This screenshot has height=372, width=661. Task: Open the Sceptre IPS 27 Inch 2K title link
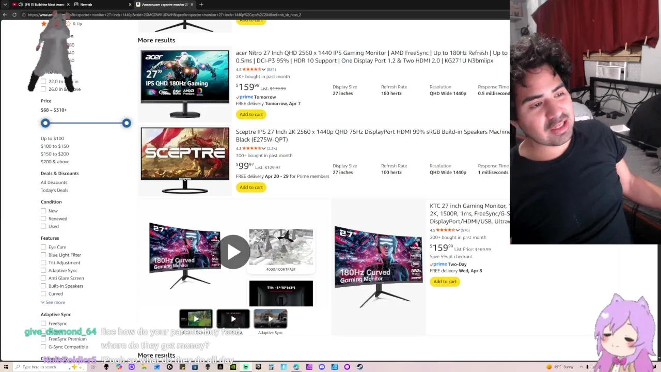[372, 135]
